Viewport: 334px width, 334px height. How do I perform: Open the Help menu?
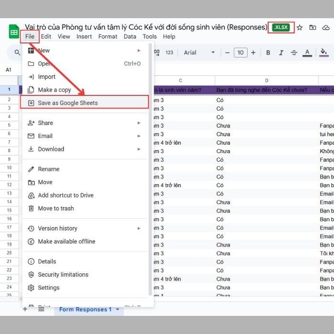[169, 36]
